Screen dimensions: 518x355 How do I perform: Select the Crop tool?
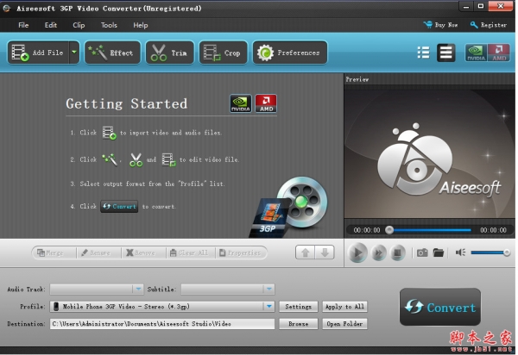223,53
